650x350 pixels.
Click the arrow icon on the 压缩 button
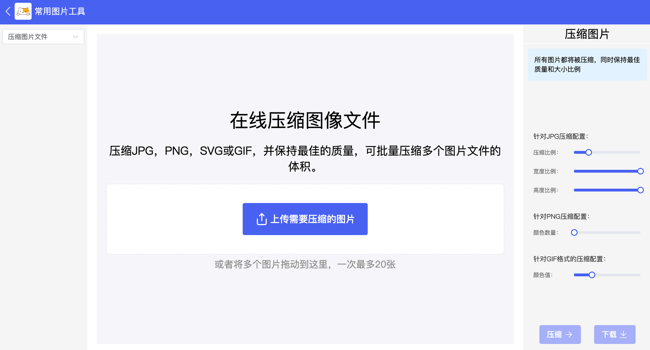coord(569,334)
